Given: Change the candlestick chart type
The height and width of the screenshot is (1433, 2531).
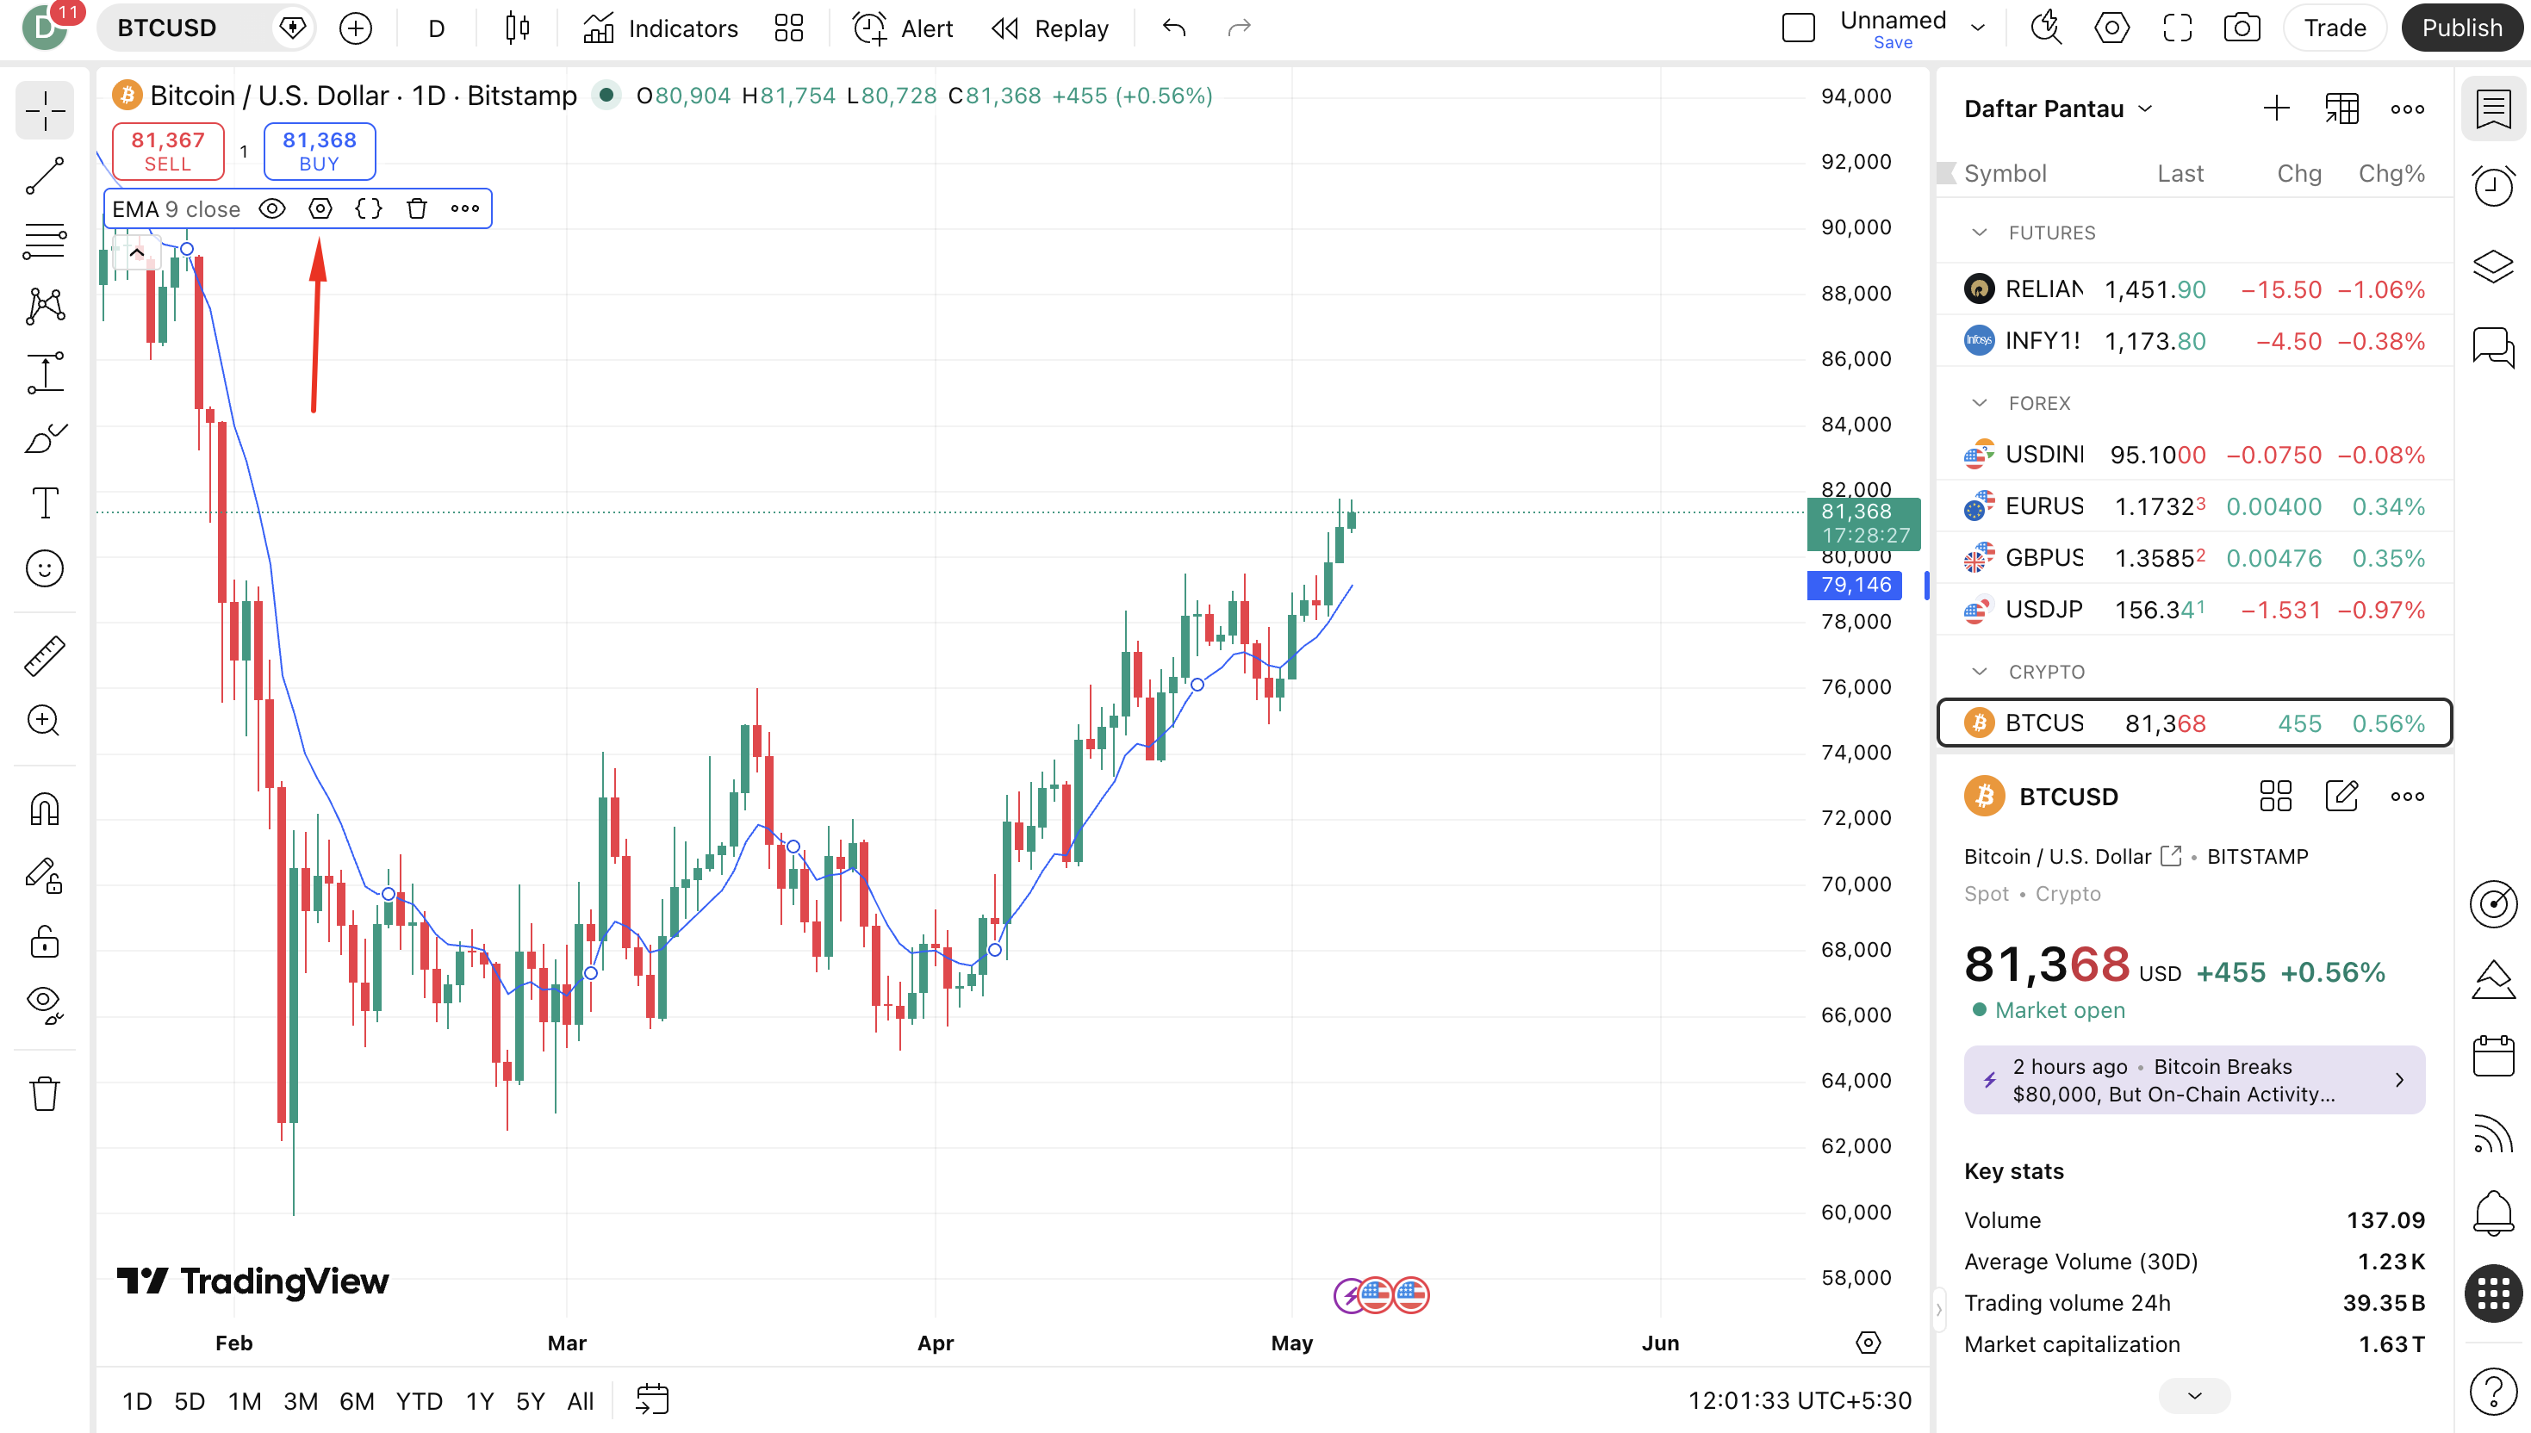Looking at the screenshot, I should click(517, 28).
